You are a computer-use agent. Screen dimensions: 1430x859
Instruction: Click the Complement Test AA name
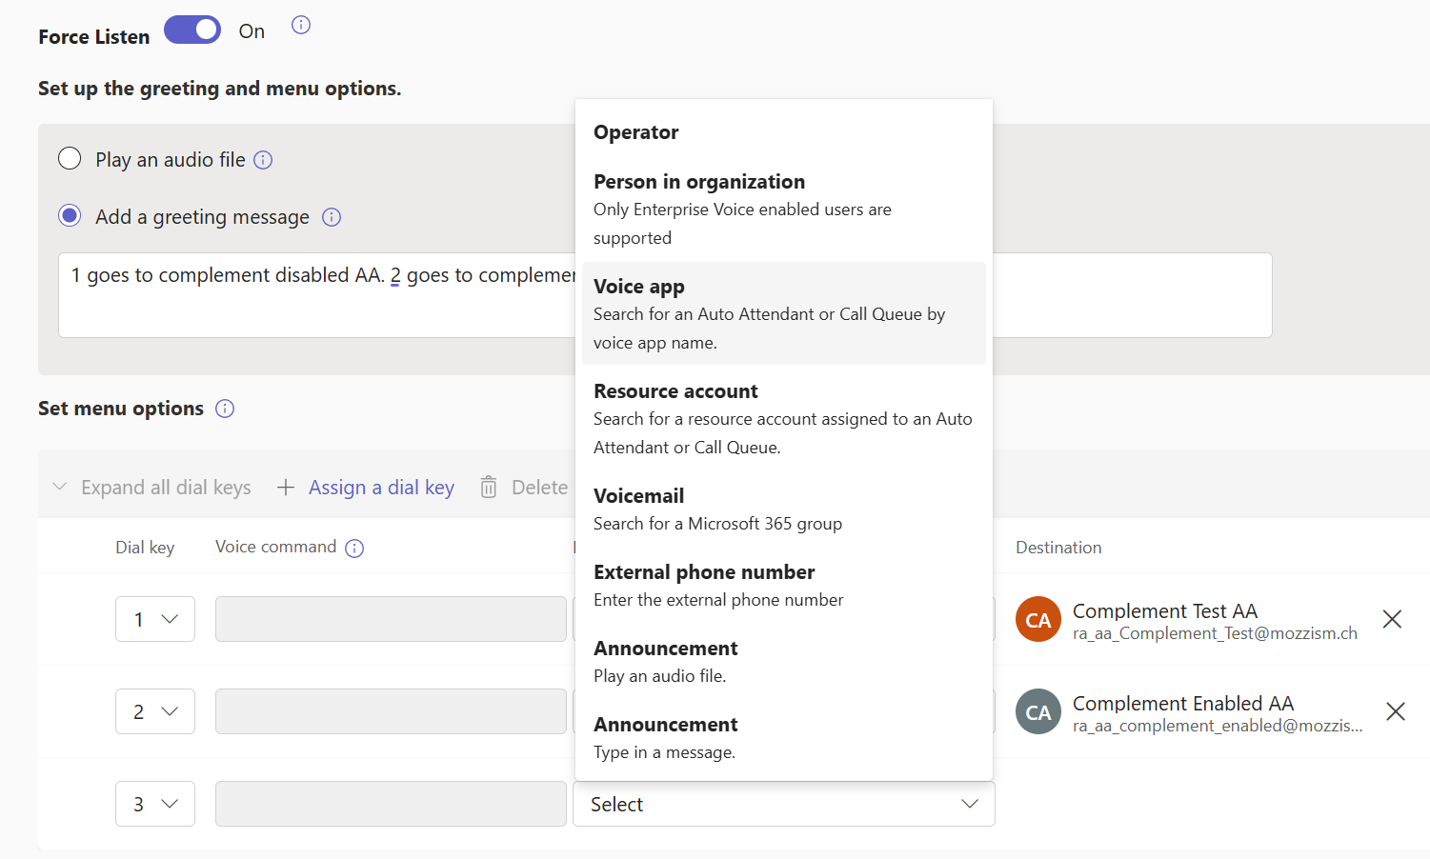1165,610
